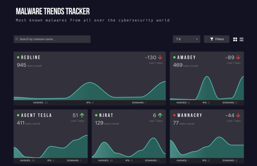
Task: Click RedLine's 945 tasks overall value
Action: tap(29, 65)
